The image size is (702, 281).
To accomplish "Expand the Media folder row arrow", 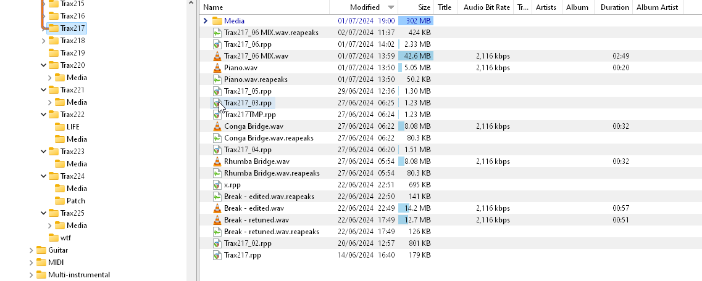I will [206, 20].
